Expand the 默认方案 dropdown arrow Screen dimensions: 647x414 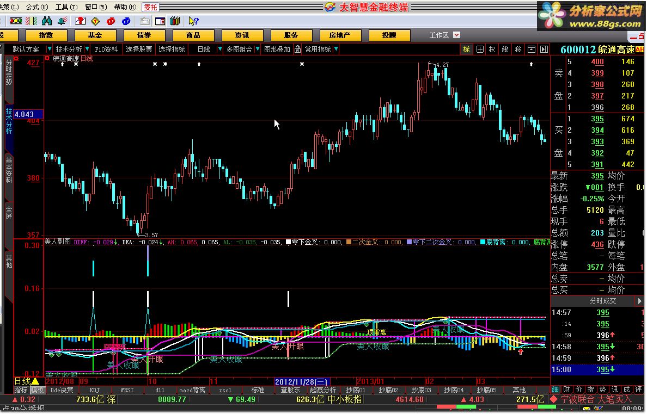[x=49, y=50]
